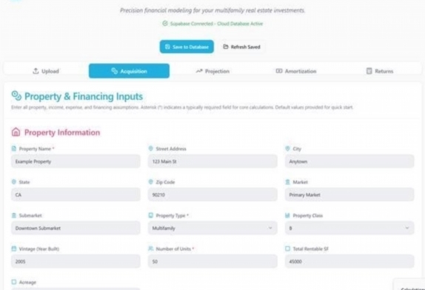Click the square icon beside Total Rentable SF
This screenshot has height=290, width=425.
tap(287, 249)
